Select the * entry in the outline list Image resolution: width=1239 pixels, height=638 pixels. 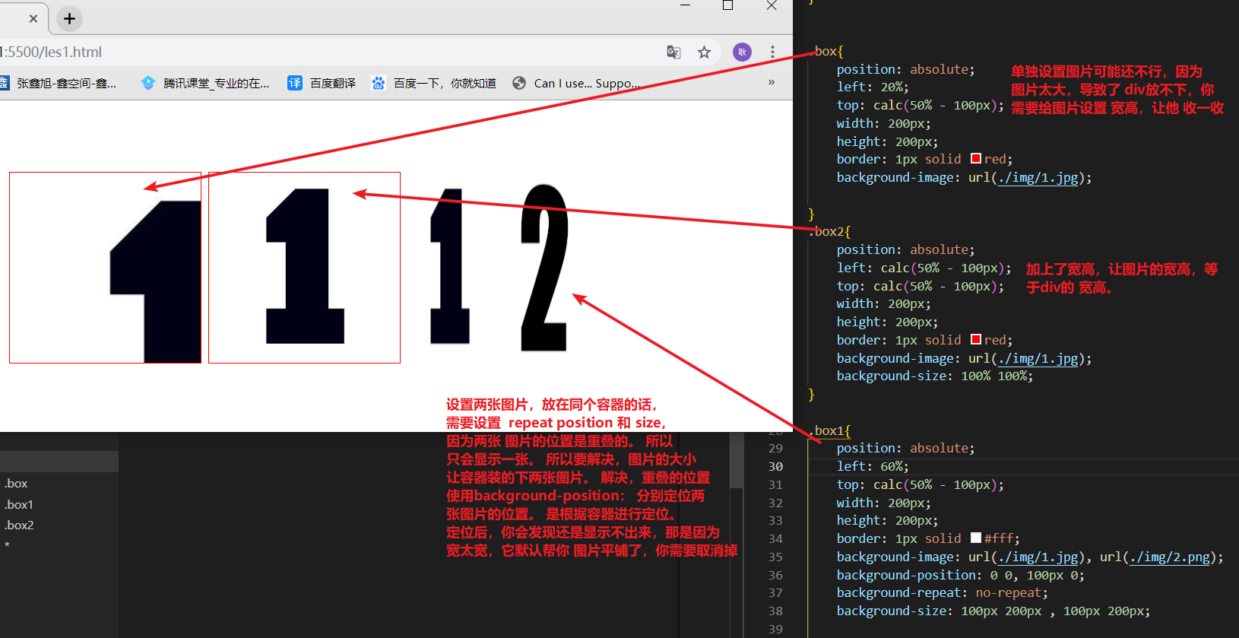(x=7, y=544)
